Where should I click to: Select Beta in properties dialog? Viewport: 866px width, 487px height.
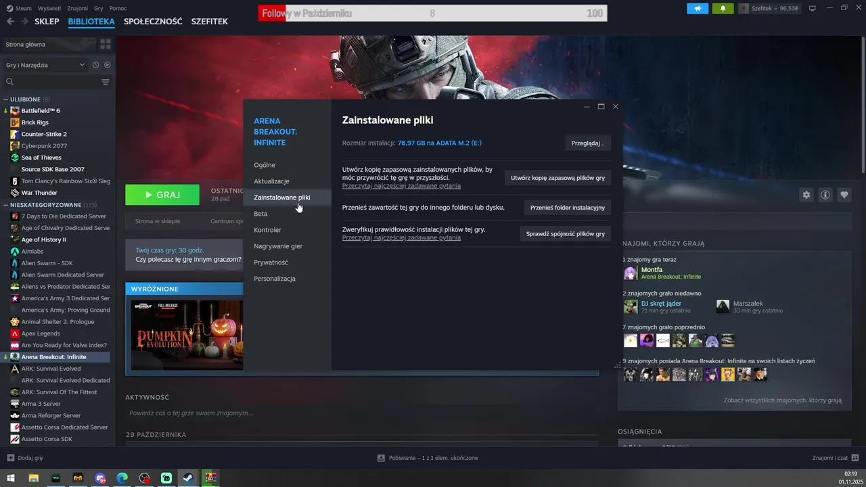pos(260,214)
